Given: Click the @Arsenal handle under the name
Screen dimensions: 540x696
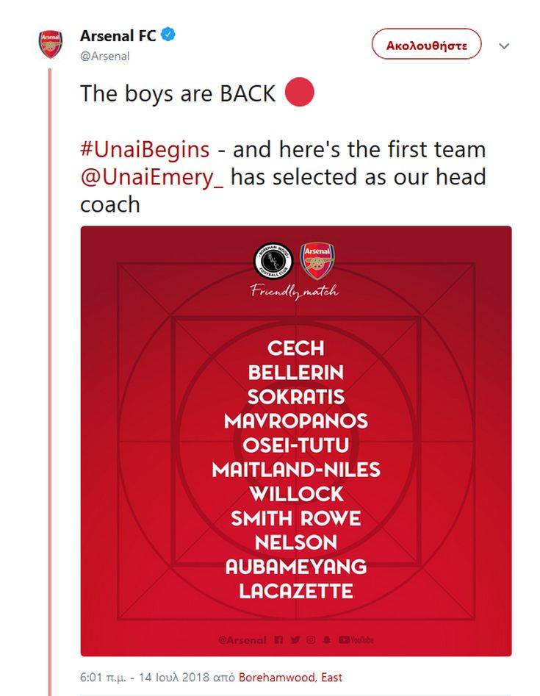Looking at the screenshot, I should pos(104,56).
